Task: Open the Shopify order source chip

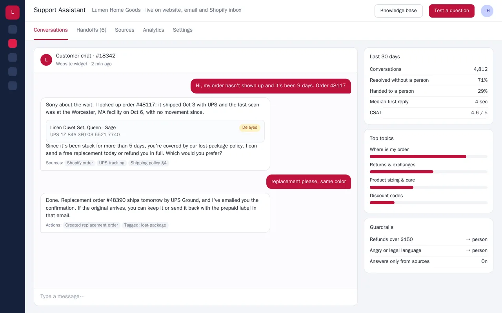Action: click(80, 163)
